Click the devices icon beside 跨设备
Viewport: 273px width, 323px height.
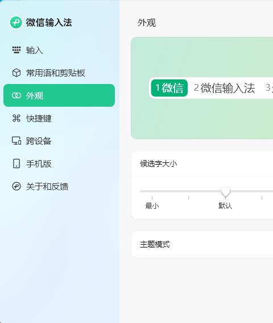click(16, 141)
